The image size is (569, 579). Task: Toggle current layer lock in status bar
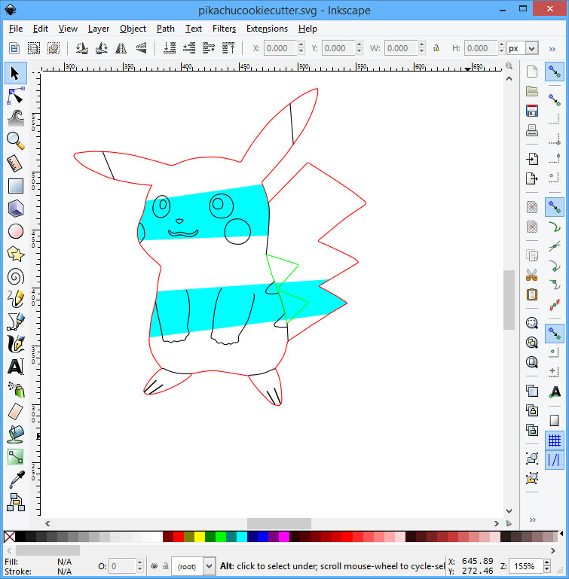166,565
